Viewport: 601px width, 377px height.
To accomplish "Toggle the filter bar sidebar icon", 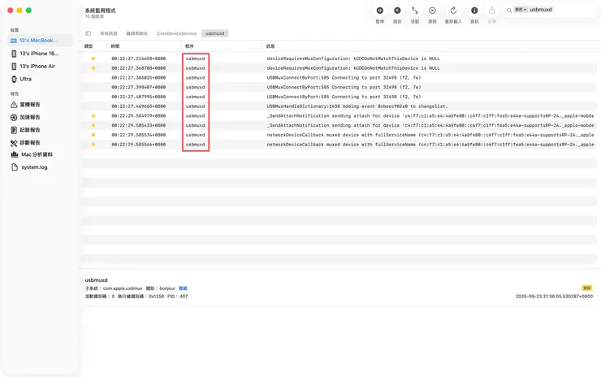I will click(89, 33).
